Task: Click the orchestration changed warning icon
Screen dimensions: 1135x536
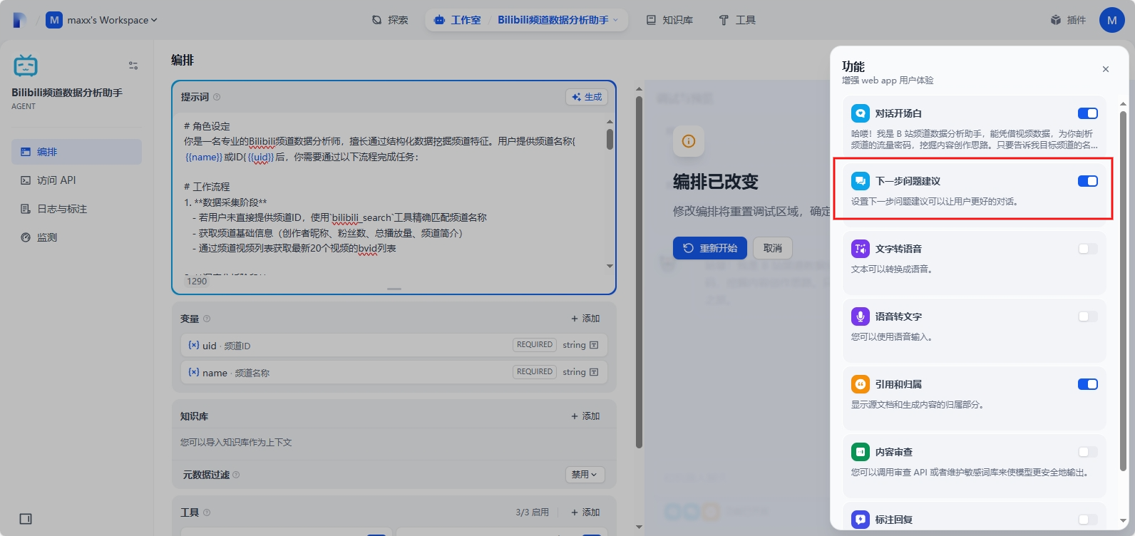Action: 689,141
